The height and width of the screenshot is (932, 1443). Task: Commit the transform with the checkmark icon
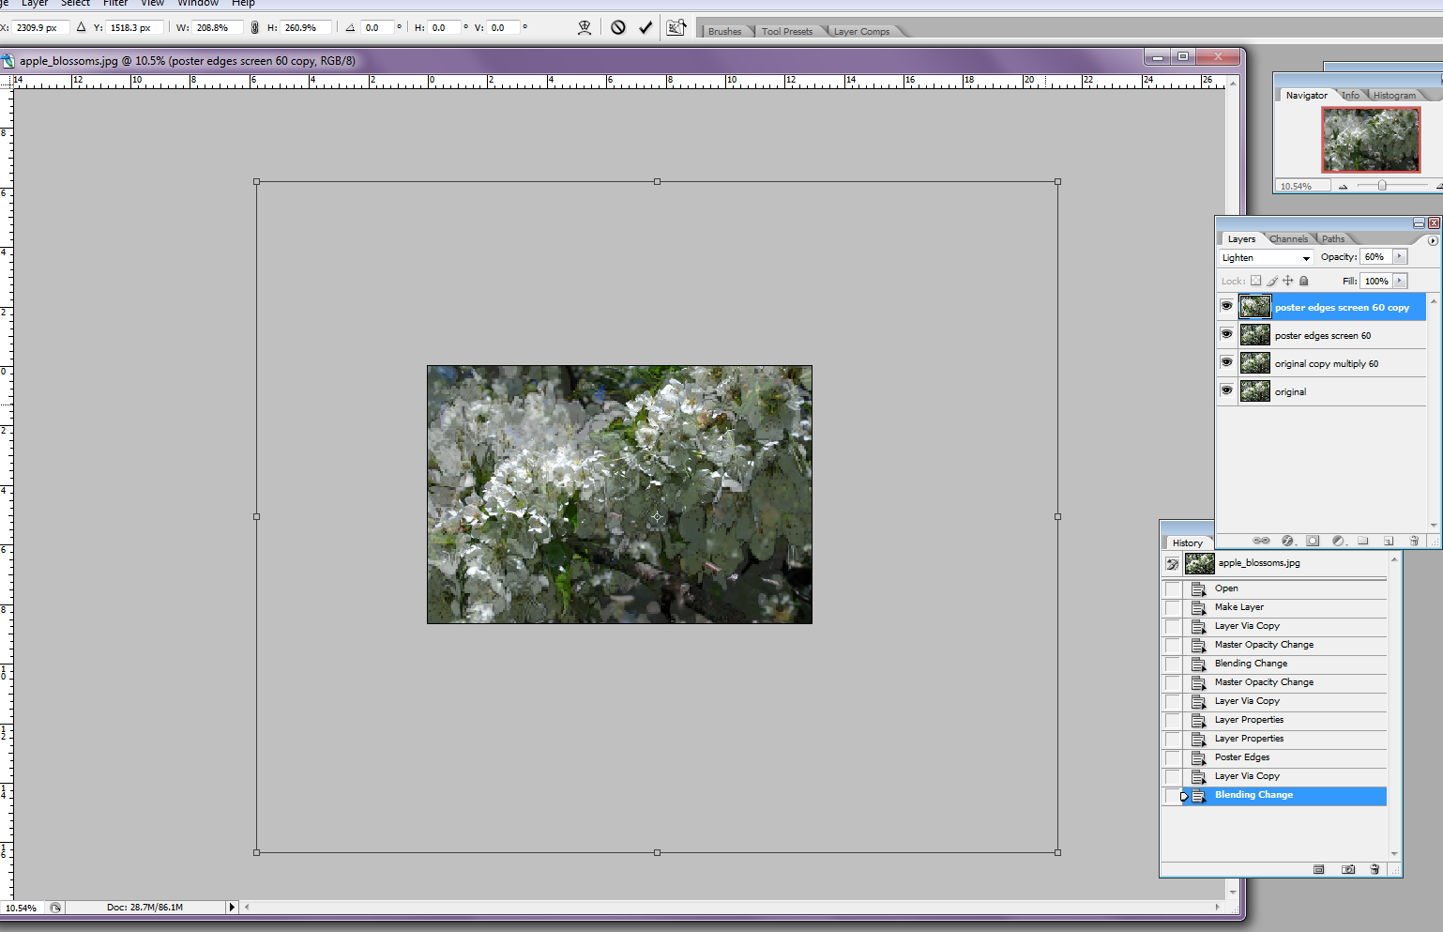[x=645, y=27]
